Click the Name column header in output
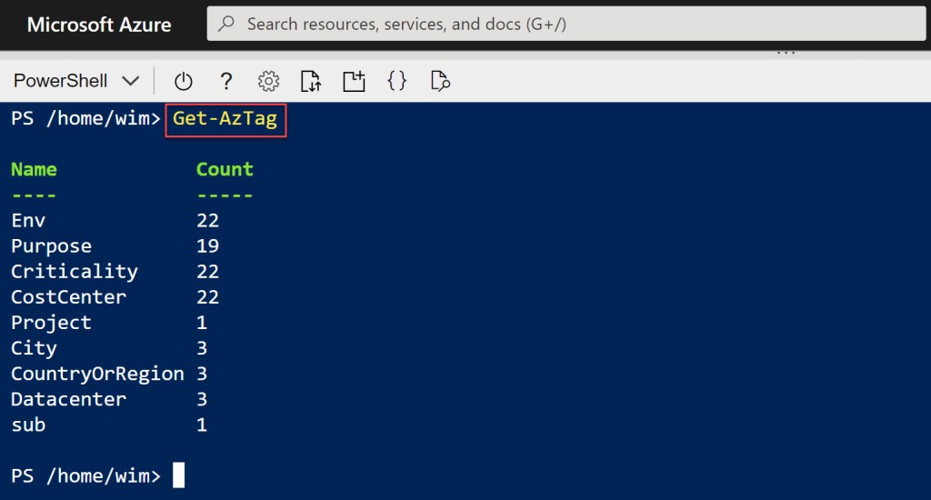 pyautogui.click(x=34, y=169)
